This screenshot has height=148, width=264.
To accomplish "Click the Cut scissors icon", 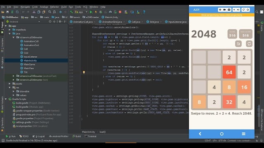I will tap(34, 12).
